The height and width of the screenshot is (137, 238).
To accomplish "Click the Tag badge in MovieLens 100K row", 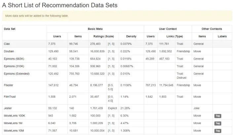I will [x=218, y=116].
